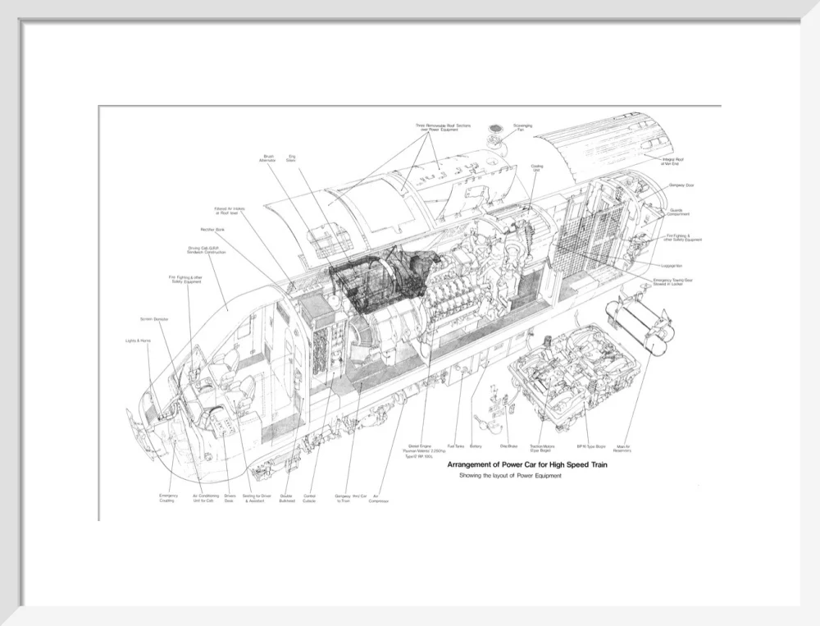Click the 'Luggage Van' label
The height and width of the screenshot is (626, 820).
coord(672,266)
